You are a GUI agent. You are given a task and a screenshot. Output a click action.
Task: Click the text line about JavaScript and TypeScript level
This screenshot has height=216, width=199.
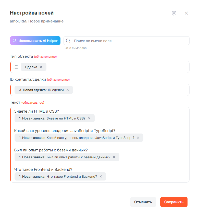[65, 130]
